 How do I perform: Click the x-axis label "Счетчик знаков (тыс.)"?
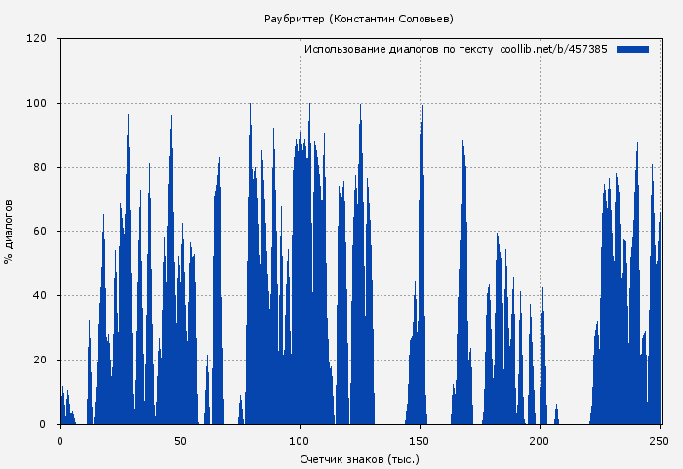pos(359,458)
